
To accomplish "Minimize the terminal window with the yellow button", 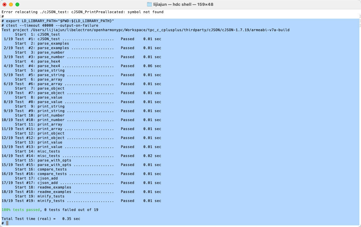I will pos(11,4).
